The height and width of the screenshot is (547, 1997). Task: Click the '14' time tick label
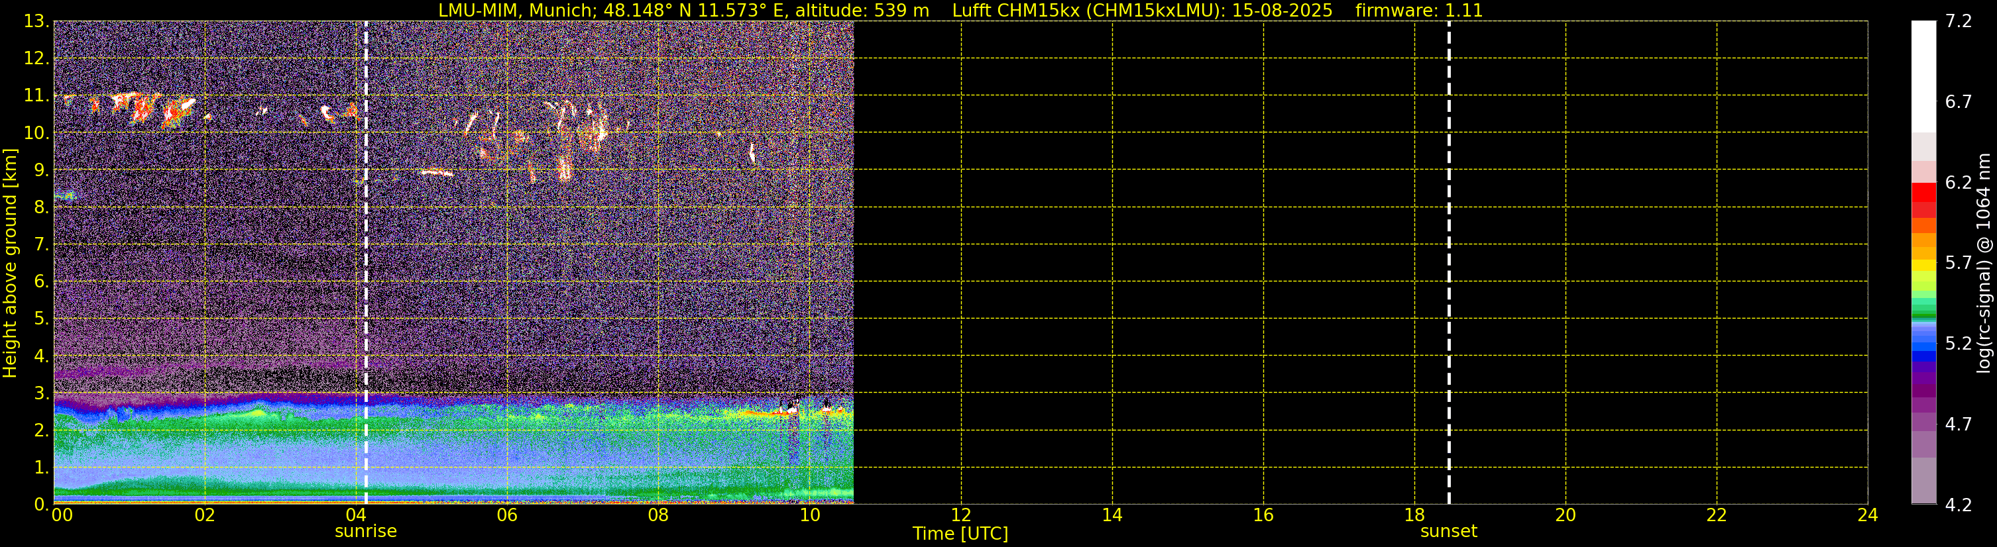pyautogui.click(x=1112, y=515)
